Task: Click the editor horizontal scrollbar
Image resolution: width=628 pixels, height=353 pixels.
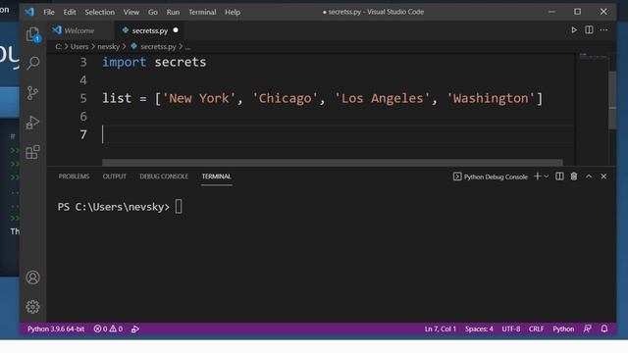Action: (333, 162)
